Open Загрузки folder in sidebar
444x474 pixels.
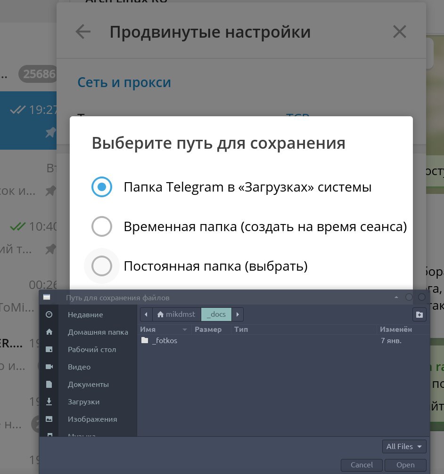[83, 402]
